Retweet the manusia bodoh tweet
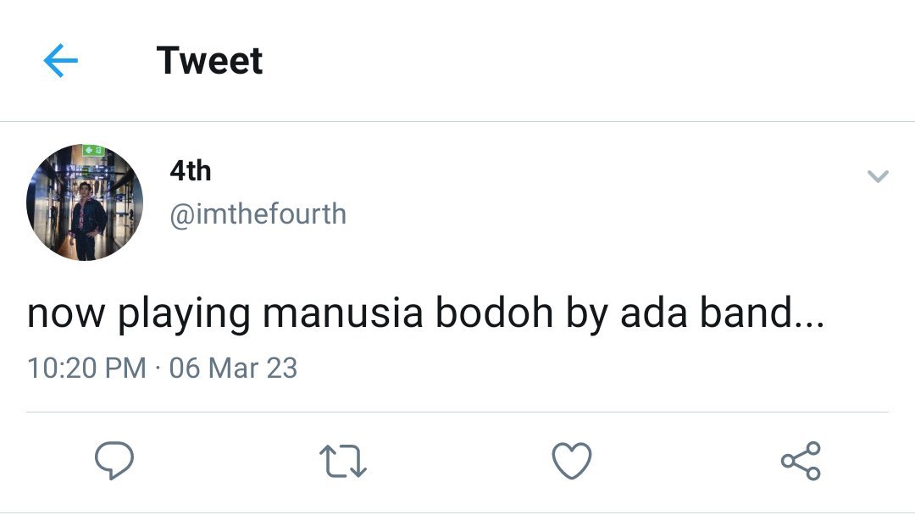This screenshot has height=526, width=915. 342,462
